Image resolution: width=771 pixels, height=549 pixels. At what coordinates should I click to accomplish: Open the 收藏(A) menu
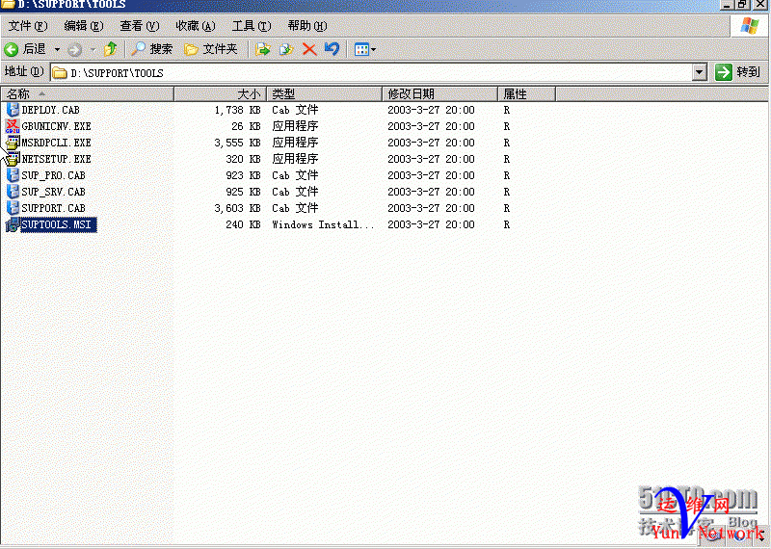[196, 26]
